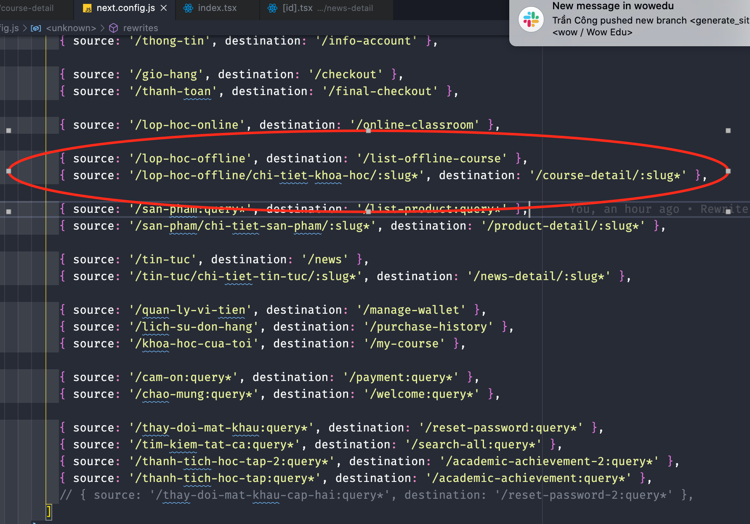
Task: Click '/san-pham/chi-tiet-san-pham/:slug*' source string
Action: (x=253, y=226)
